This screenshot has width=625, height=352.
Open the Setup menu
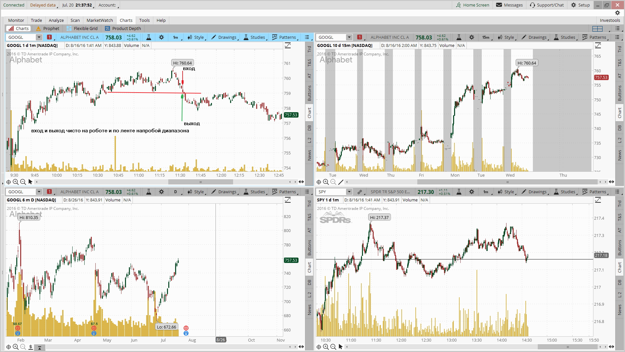tap(580, 5)
